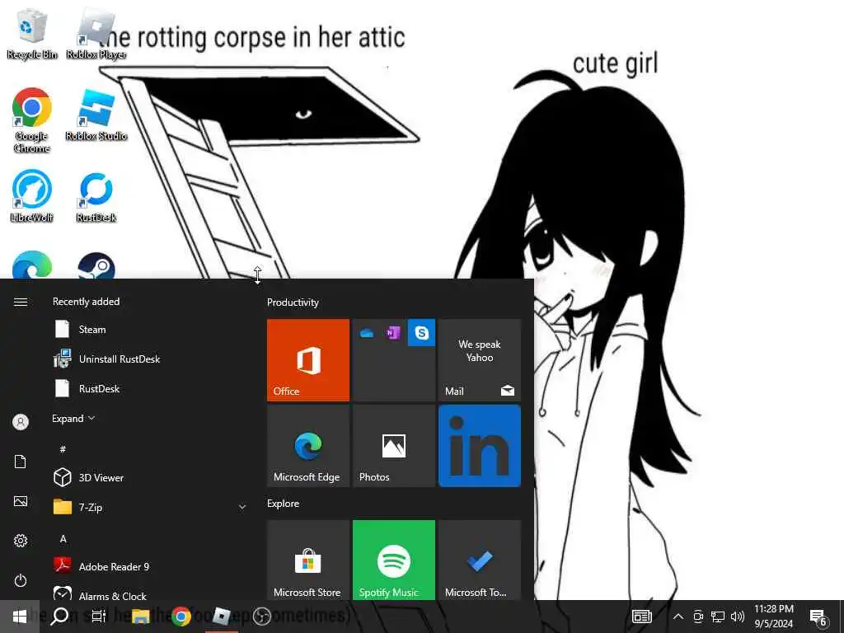Open Roblox Player desktop shortcut

tap(96, 34)
